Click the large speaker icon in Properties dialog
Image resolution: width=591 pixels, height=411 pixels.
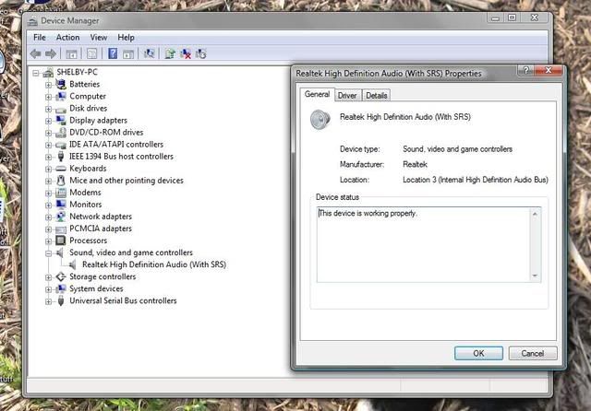320,120
